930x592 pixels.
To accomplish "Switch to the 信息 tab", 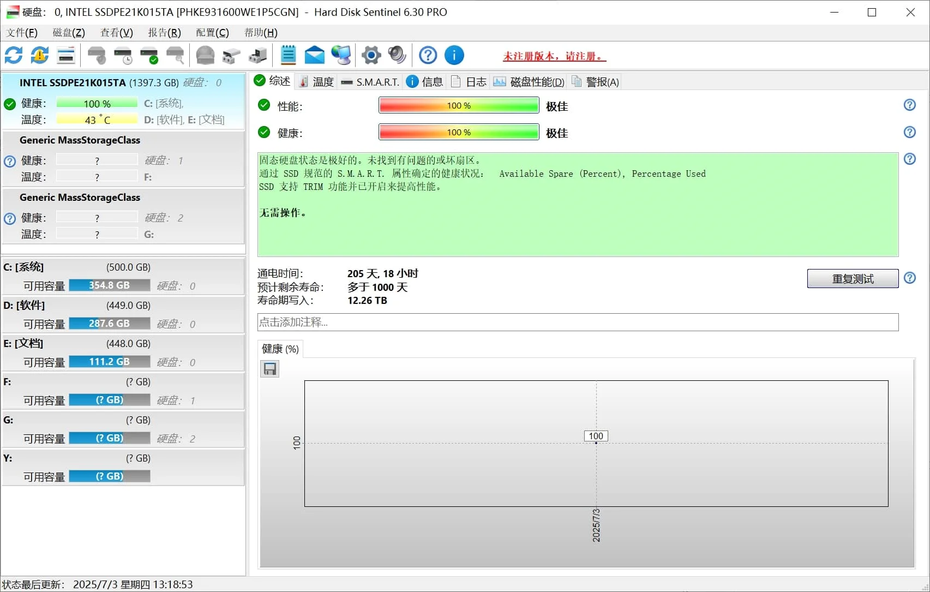I will 425,82.
